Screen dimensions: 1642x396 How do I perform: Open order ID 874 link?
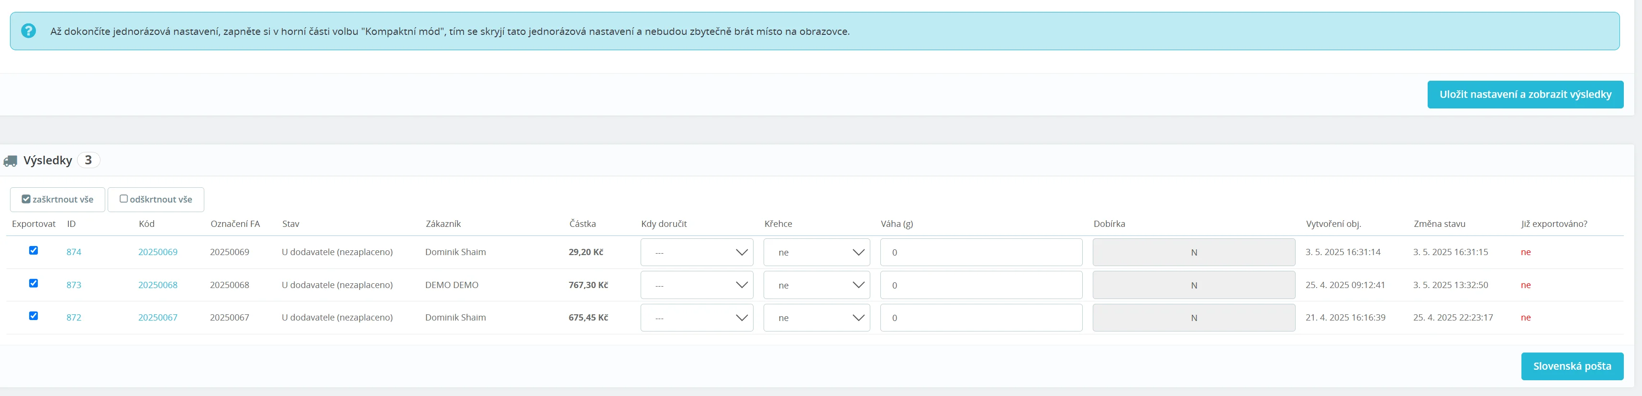click(74, 252)
